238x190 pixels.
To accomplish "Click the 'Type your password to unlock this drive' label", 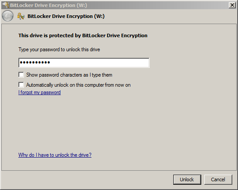I will [59, 49].
